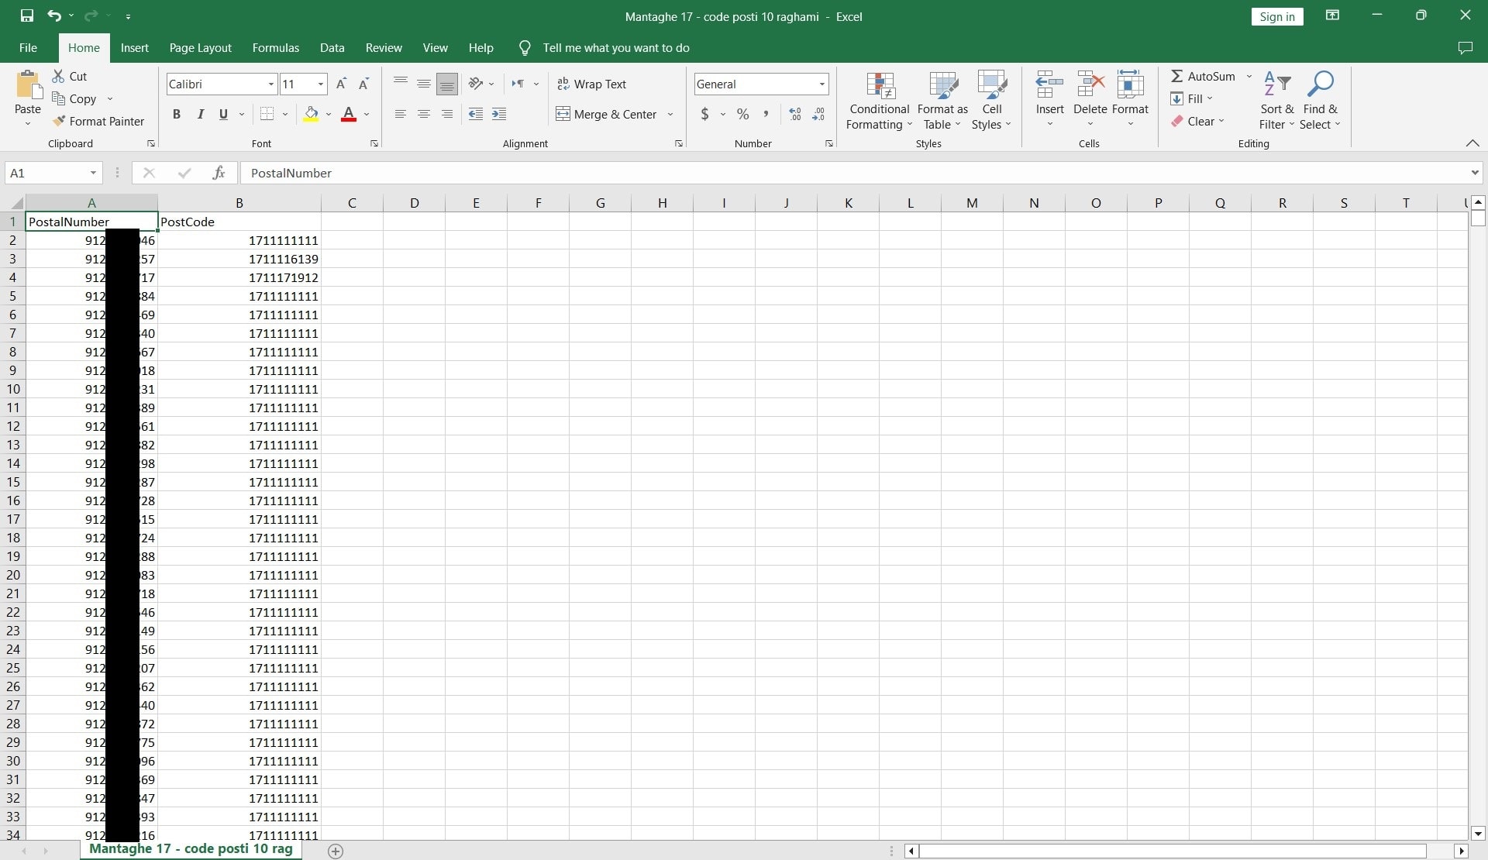Expand the General number format dropdown

pos(821,84)
